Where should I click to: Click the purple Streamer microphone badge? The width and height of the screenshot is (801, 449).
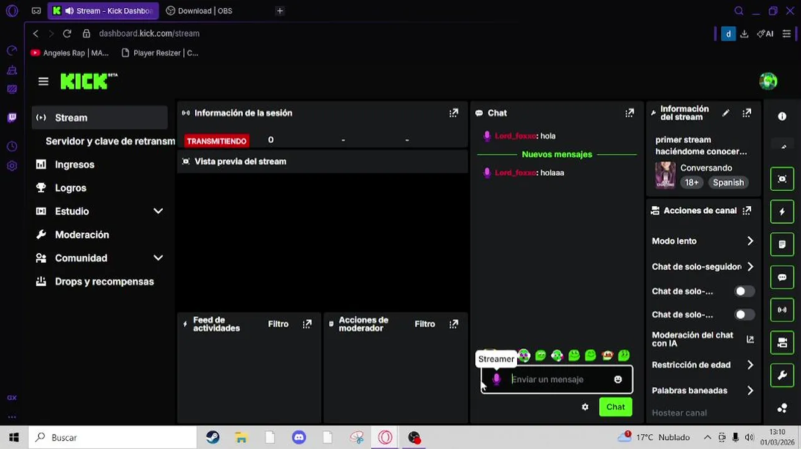pyautogui.click(x=497, y=379)
